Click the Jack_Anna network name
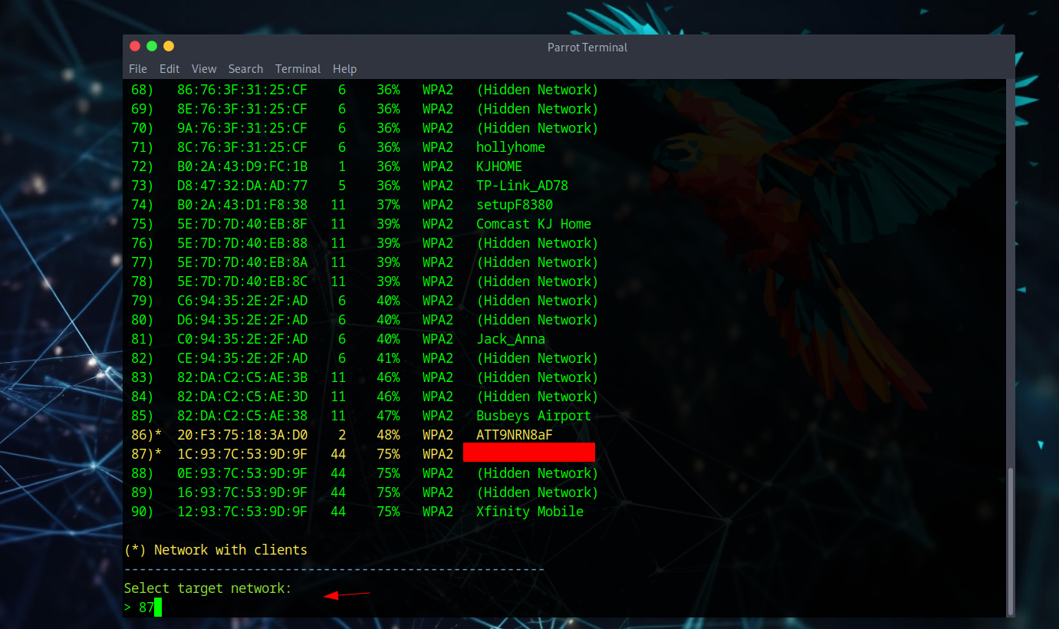 (x=510, y=339)
